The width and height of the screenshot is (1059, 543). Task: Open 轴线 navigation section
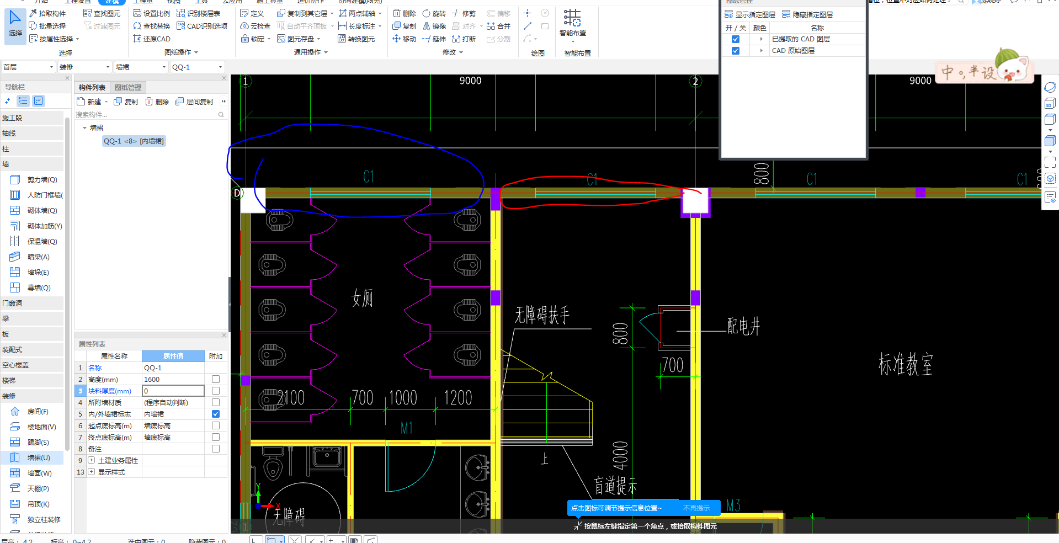click(x=32, y=133)
